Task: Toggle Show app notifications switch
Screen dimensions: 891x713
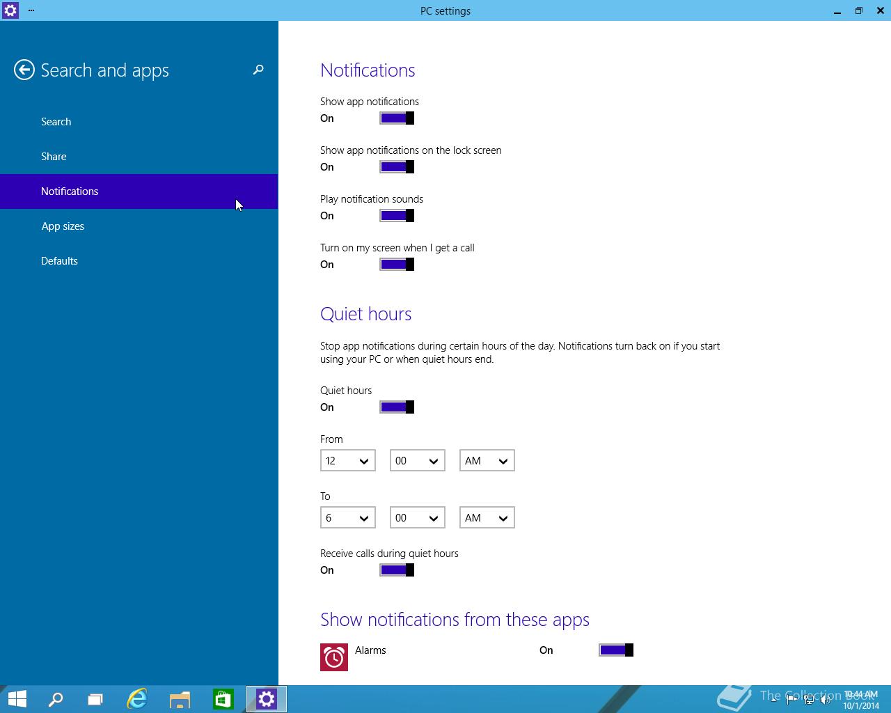Action: click(397, 118)
